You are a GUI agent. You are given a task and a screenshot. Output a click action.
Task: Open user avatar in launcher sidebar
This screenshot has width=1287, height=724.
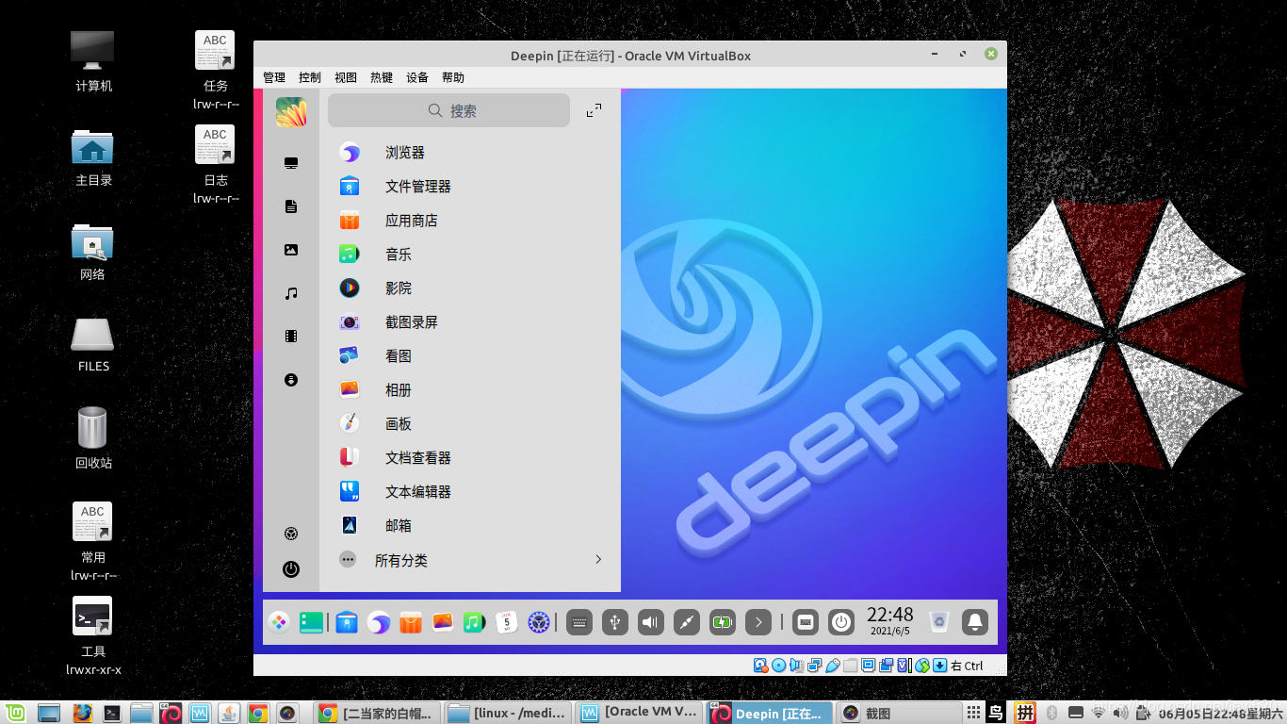[291, 112]
